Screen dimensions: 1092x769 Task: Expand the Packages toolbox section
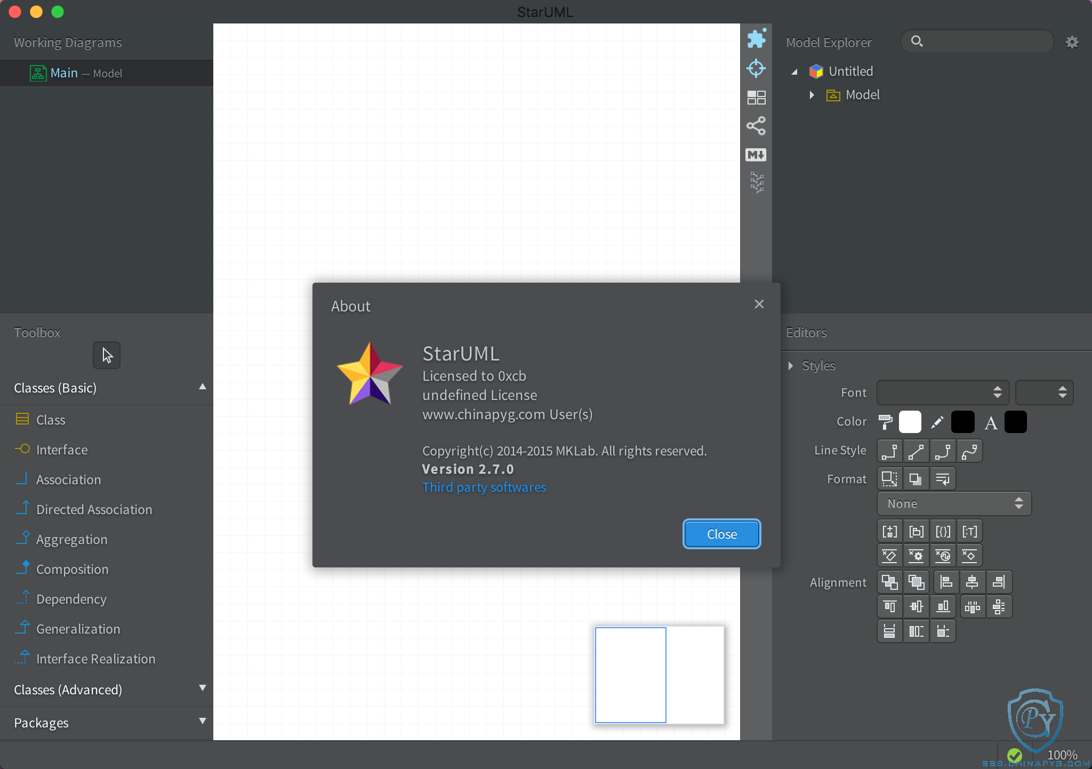203,721
